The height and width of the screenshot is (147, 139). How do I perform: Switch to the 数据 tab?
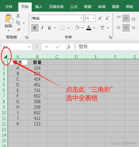[88, 7]
